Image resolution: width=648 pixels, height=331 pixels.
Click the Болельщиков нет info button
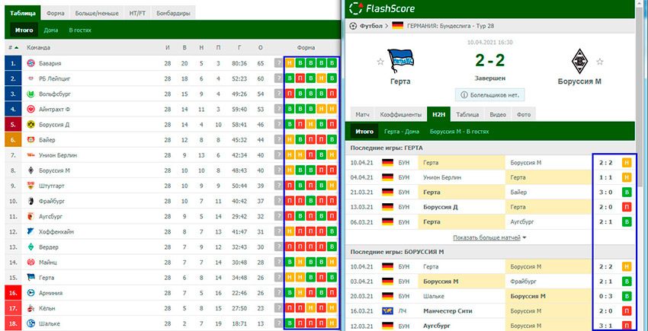point(489,95)
